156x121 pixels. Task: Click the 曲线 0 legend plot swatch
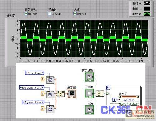click(x=147, y=3)
